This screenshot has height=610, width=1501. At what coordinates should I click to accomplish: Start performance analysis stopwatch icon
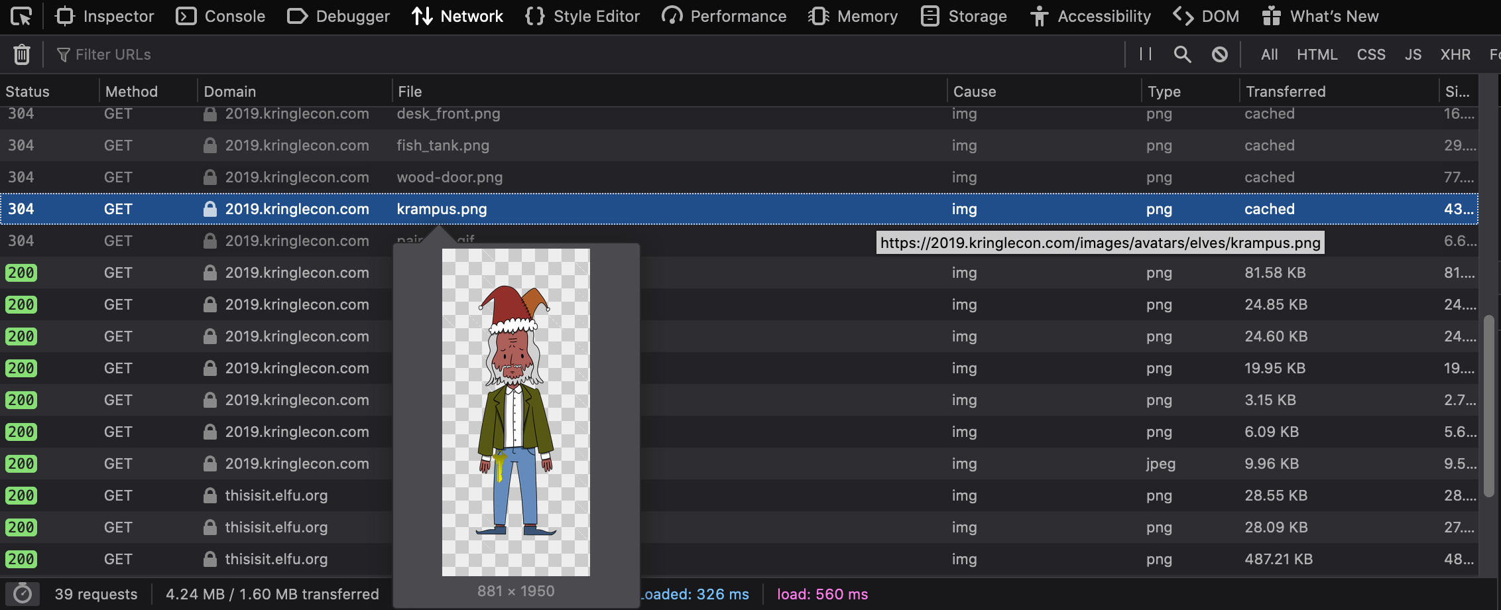coord(23,594)
